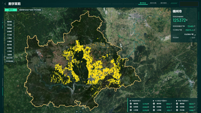
Task: Select 横州镇 in the town list
Action: click(10, 22)
